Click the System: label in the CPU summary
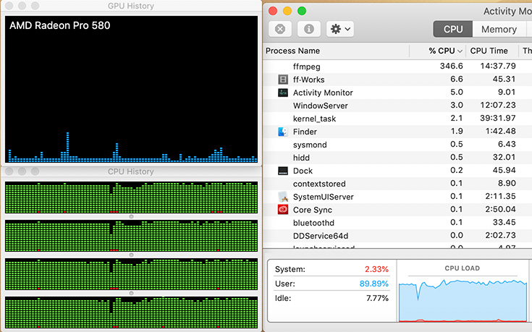Image resolution: width=532 pixels, height=332 pixels. pos(290,269)
